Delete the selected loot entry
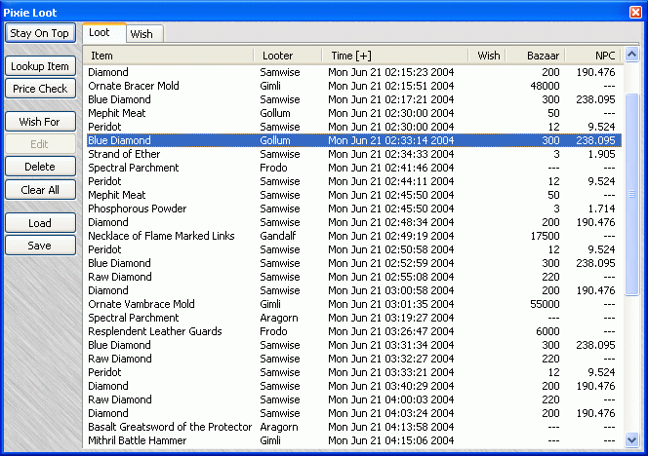This screenshot has height=456, width=648. [x=40, y=167]
